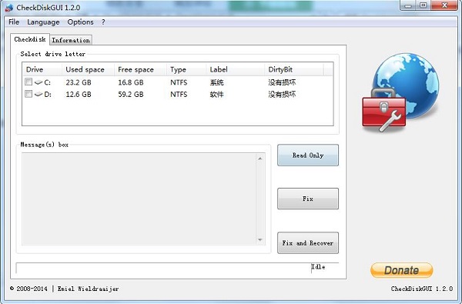Screen dimensions: 462x304
Task: Click the globe and toolbox logo
Action: (x=400, y=92)
